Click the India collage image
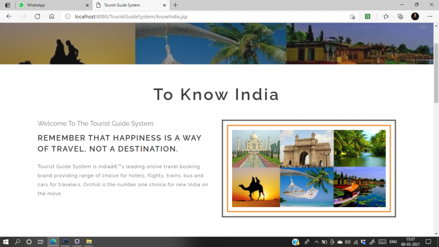 (309, 169)
